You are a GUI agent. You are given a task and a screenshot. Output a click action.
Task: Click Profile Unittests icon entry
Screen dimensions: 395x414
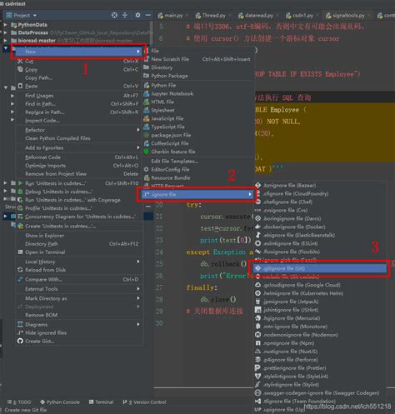pyautogui.click(x=78, y=208)
